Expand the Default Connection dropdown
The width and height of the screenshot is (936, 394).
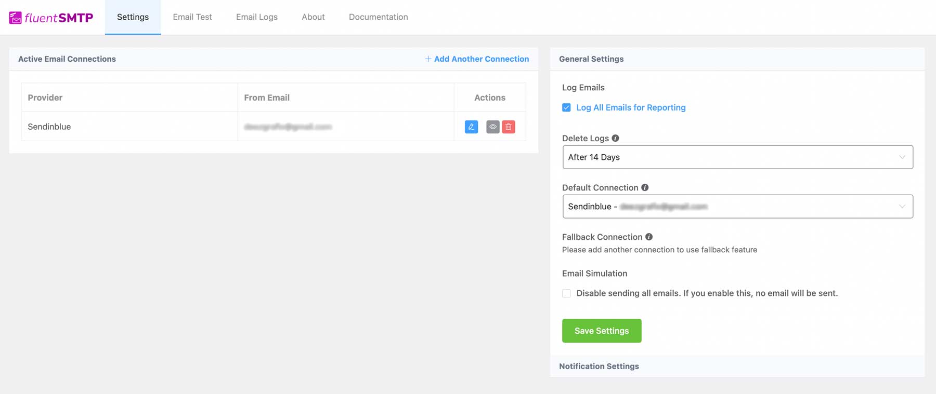[737, 207]
